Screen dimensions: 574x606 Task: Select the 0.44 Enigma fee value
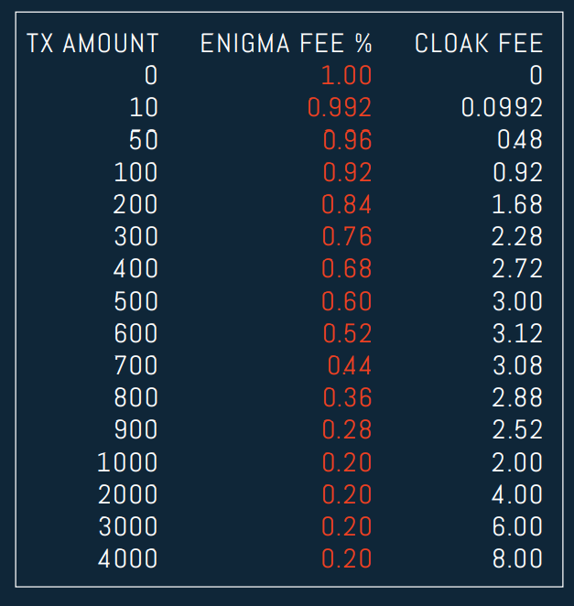pos(350,365)
